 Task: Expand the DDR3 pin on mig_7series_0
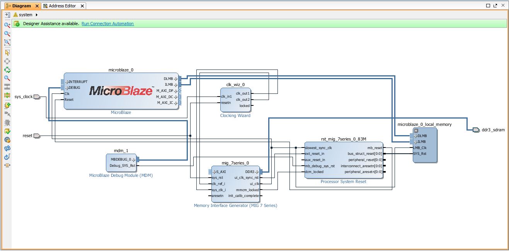(x=257, y=172)
